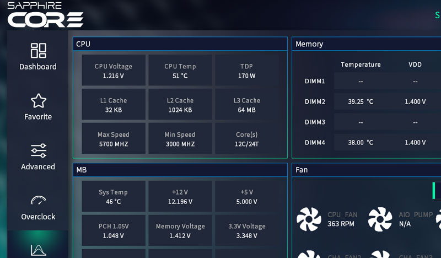This screenshot has height=258, width=441.
Task: Open the Dashboard grid icon
Action: 38,51
